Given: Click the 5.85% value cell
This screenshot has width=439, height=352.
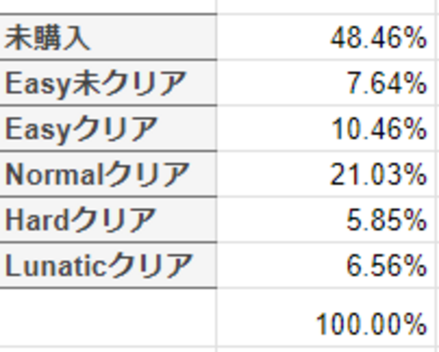Looking at the screenshot, I should (x=326, y=220).
